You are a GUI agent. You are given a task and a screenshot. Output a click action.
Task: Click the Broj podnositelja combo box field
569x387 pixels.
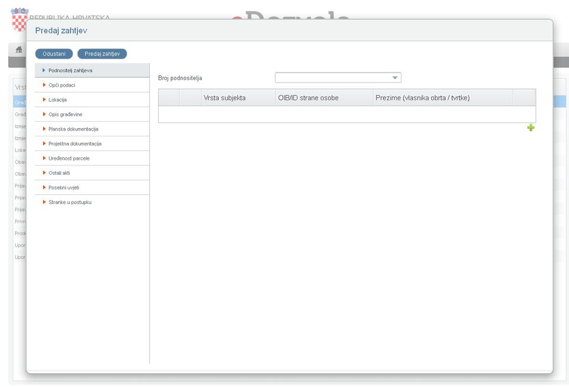point(332,78)
